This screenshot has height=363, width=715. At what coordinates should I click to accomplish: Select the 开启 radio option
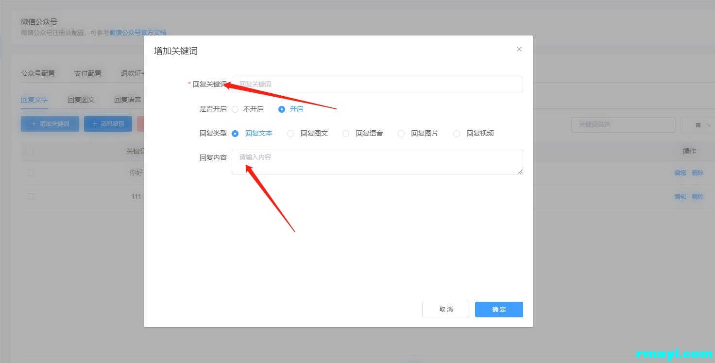tap(291, 109)
